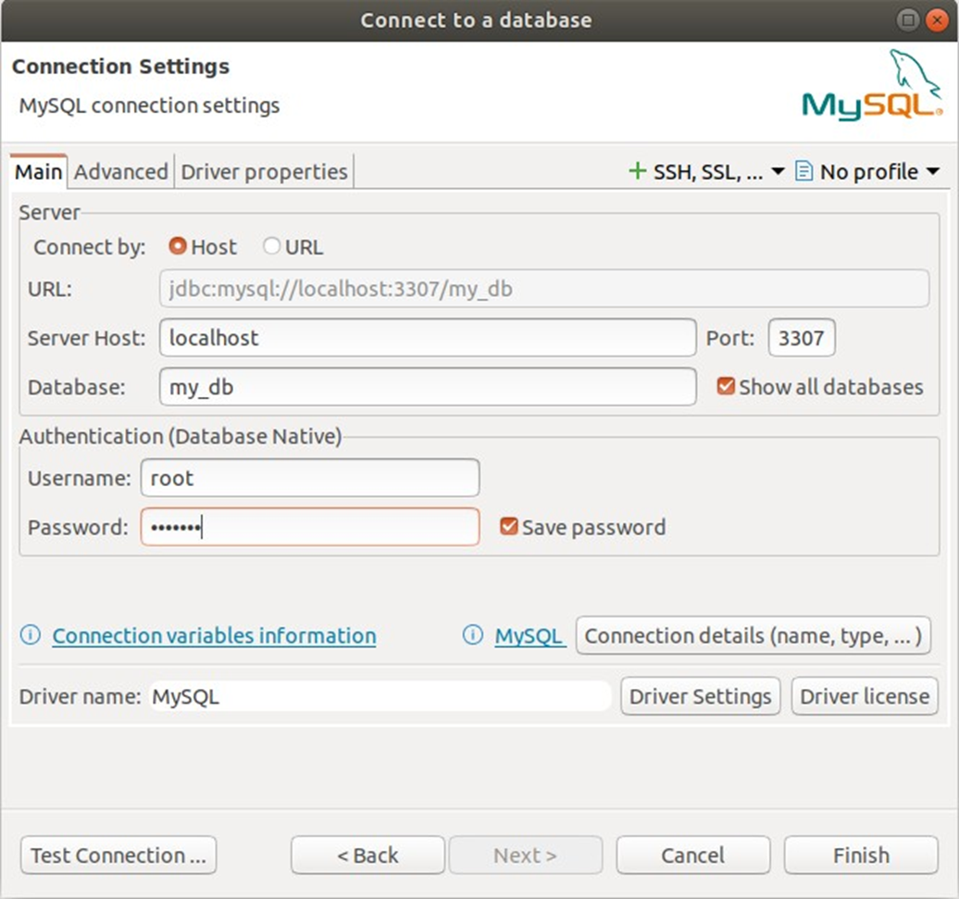Click the No profile label
Screen dimensions: 959x899
tap(868, 172)
